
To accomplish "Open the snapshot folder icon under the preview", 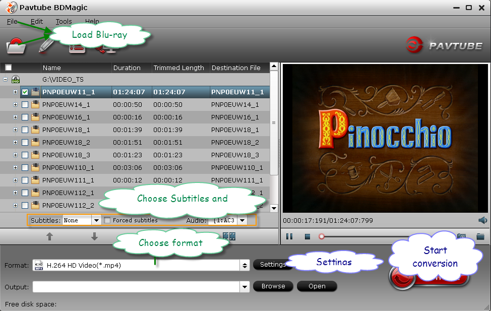I will coord(480,236).
